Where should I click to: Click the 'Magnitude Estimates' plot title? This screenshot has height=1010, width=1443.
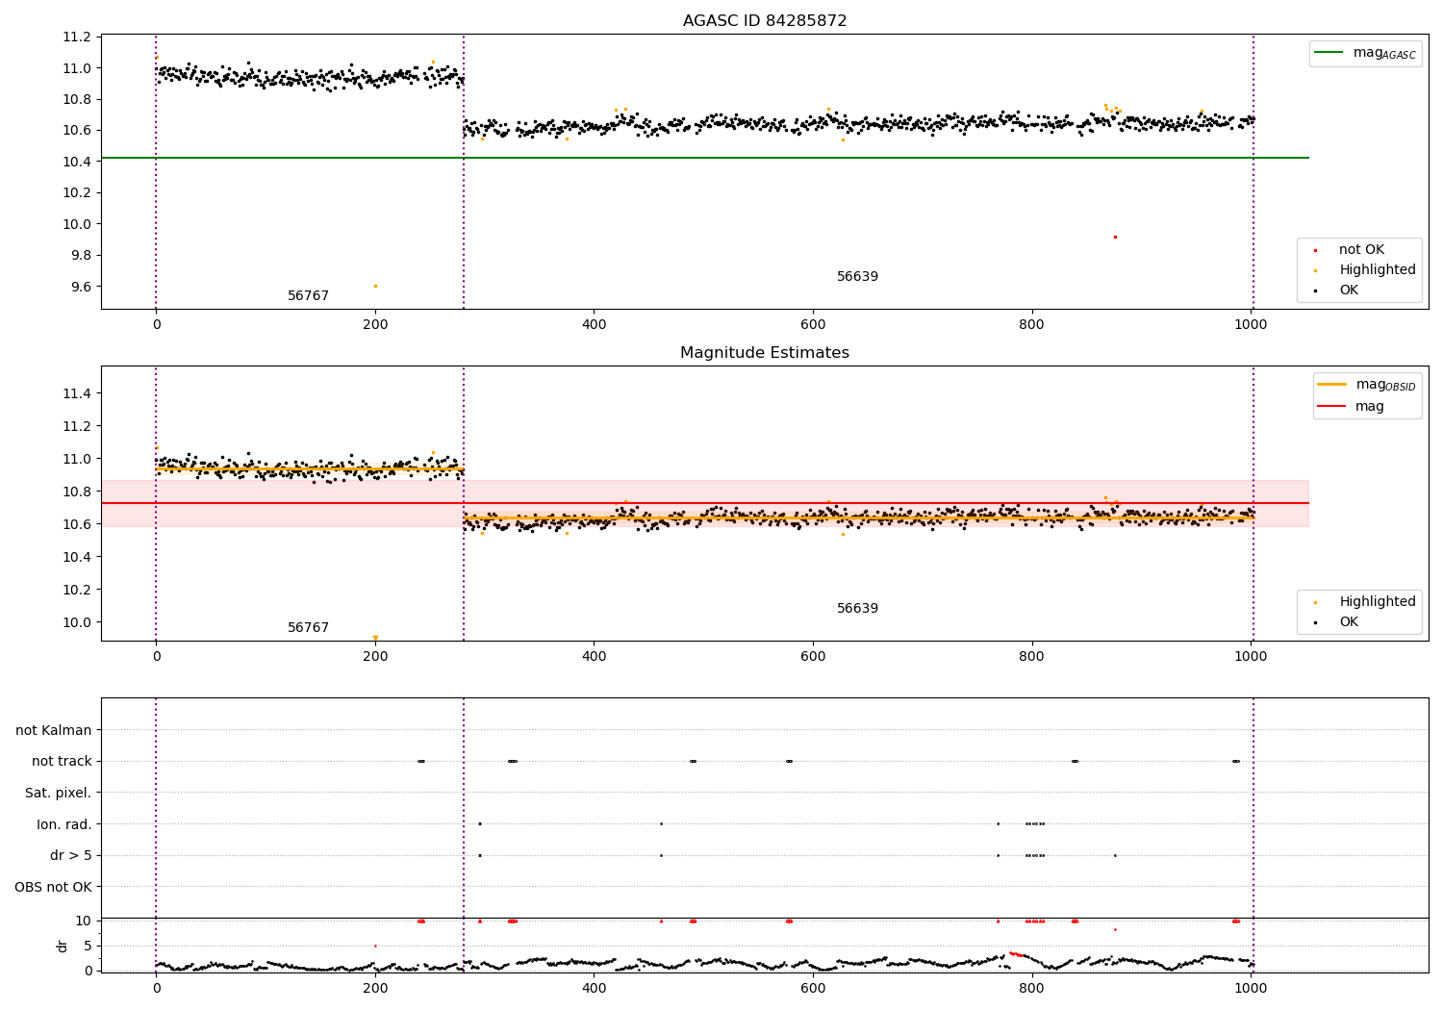pos(765,353)
